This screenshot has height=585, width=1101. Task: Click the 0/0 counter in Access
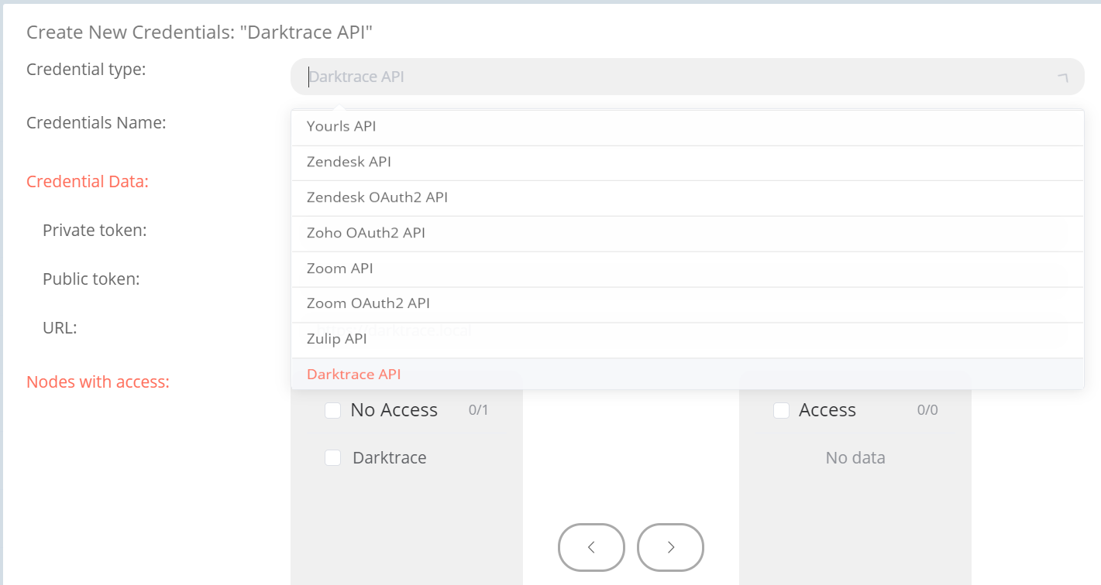[927, 410]
